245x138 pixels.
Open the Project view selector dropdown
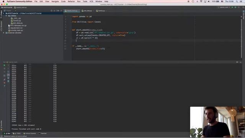10,11
